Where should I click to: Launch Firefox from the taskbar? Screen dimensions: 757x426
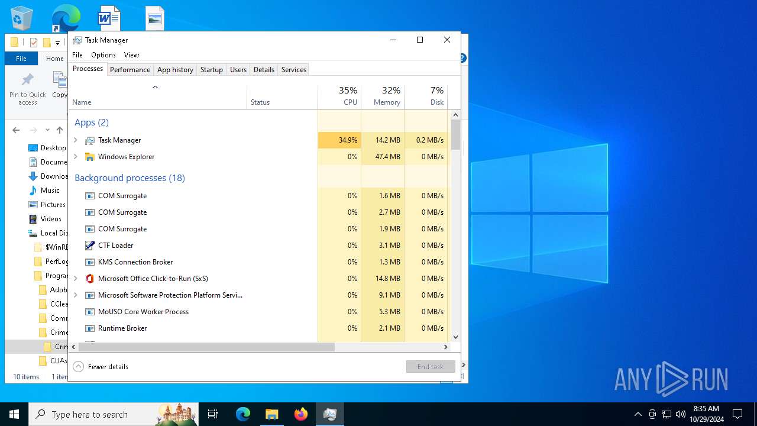[301, 414]
